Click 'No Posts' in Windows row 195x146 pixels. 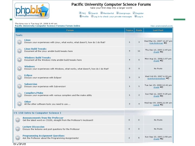[x=158, y=68]
